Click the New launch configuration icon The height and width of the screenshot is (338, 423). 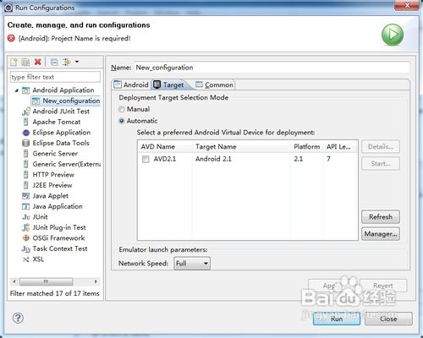(x=14, y=62)
